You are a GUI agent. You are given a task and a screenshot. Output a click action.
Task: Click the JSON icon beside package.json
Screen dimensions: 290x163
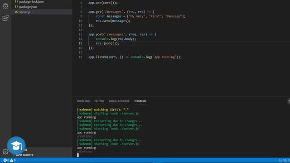16,7
